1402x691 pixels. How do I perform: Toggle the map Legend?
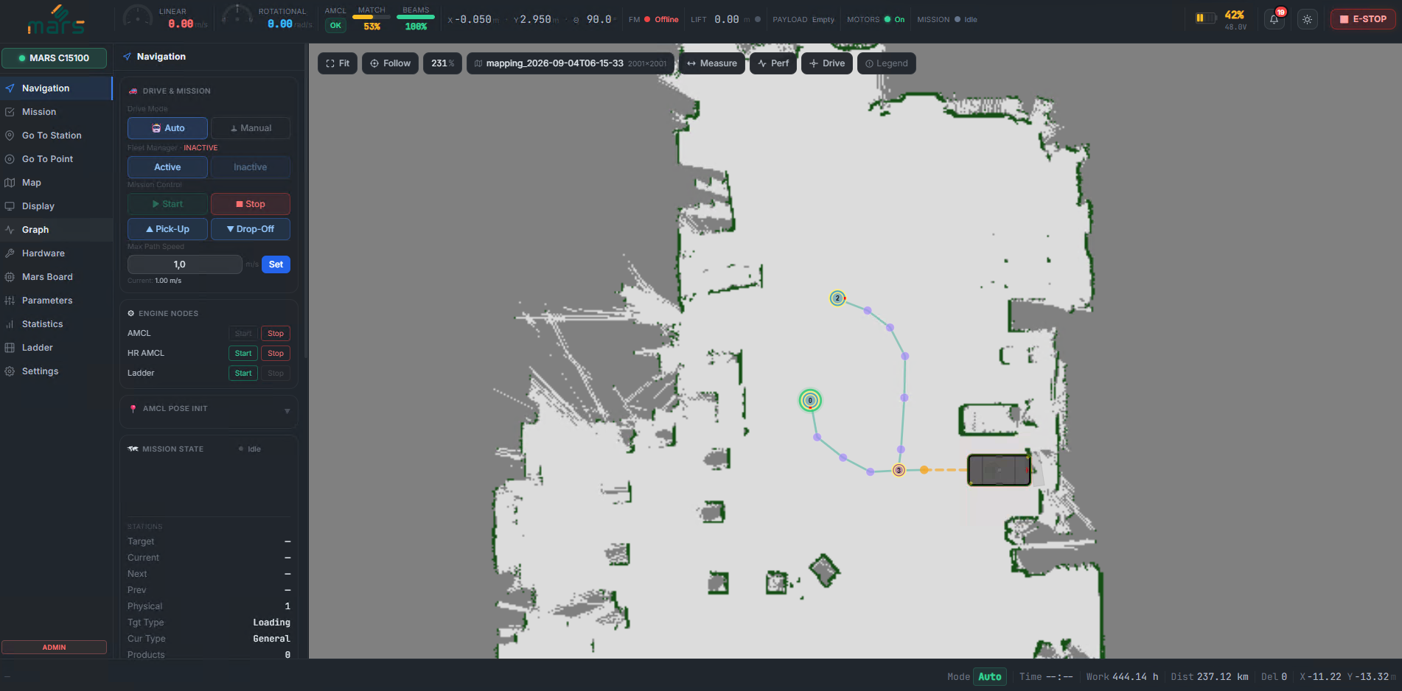(x=887, y=63)
